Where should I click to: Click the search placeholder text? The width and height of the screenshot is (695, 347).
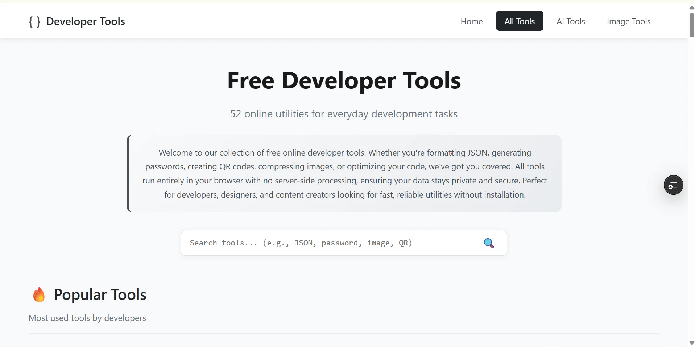[301, 243]
